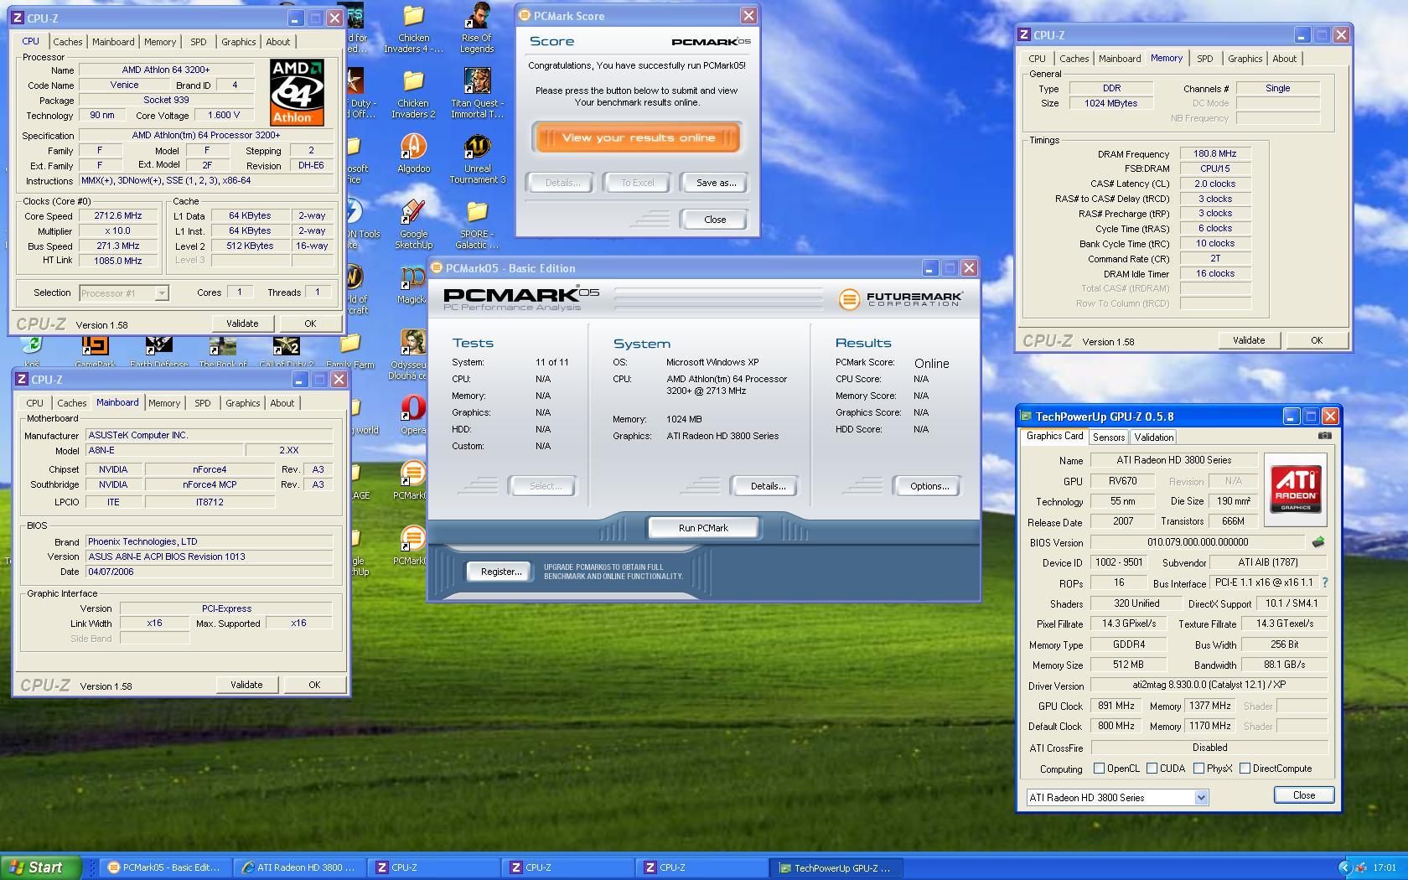Image resolution: width=1408 pixels, height=880 pixels.
Task: Enable the OpenCL checkbox in GPU-Z
Action: tap(1100, 769)
